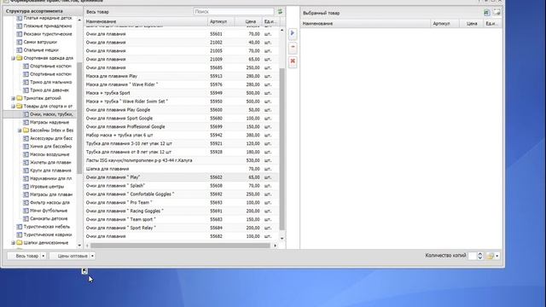The width and height of the screenshot is (546, 307).
Task: Click the green refresh icon beside search
Action: pos(280,12)
